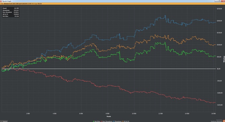Click the Results Graph title text
Viewport: 225px width, 122px height.
[x=7, y=1]
